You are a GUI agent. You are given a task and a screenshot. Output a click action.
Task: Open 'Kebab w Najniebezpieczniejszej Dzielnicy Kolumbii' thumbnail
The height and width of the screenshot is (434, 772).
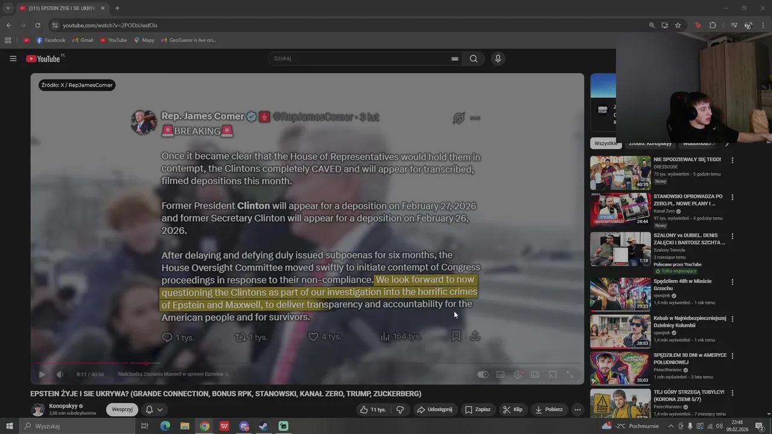click(x=621, y=332)
